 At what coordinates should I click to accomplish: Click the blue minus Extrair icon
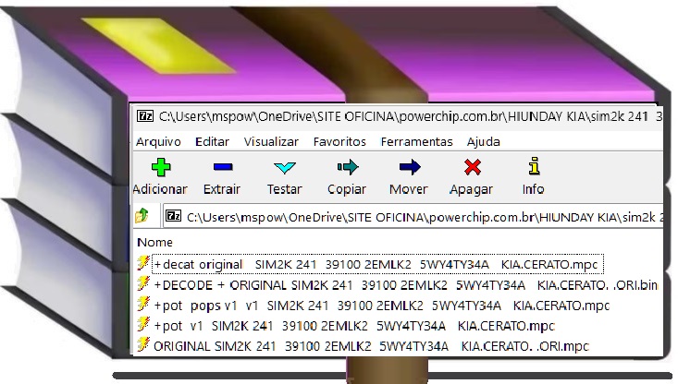click(222, 168)
